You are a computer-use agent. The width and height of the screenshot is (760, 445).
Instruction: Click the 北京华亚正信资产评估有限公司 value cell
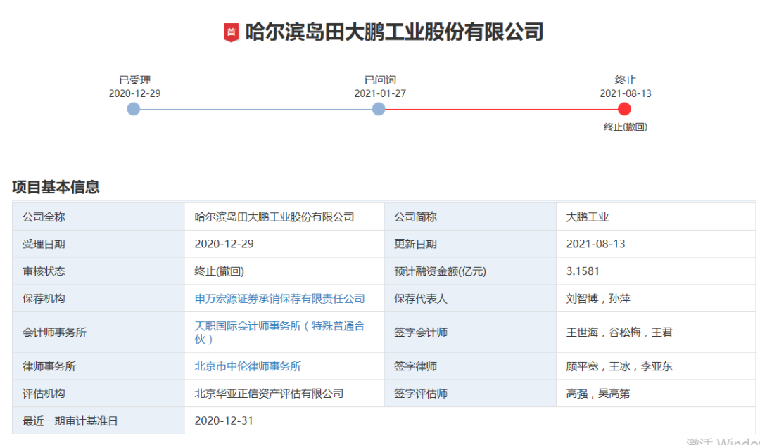(x=284, y=393)
